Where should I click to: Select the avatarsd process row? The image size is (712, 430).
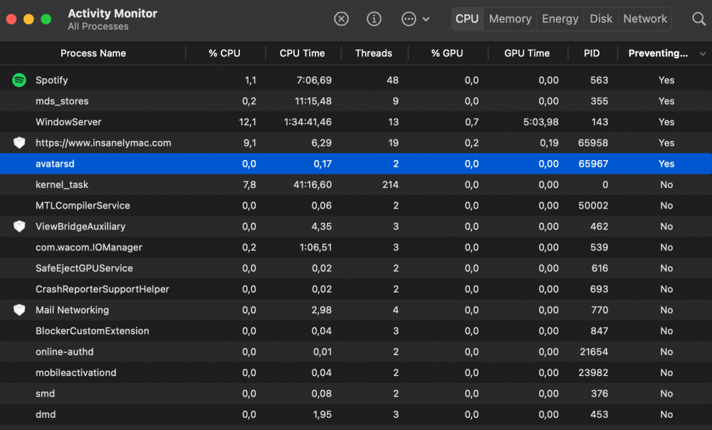[x=356, y=164]
